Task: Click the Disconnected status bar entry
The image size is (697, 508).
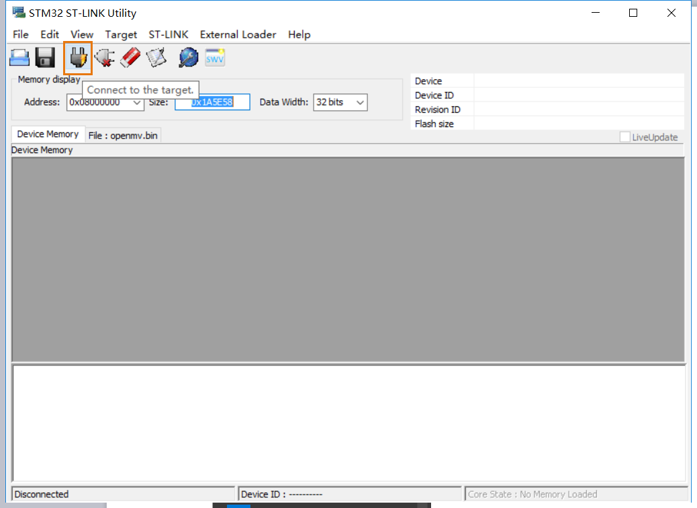Action: [x=123, y=494]
